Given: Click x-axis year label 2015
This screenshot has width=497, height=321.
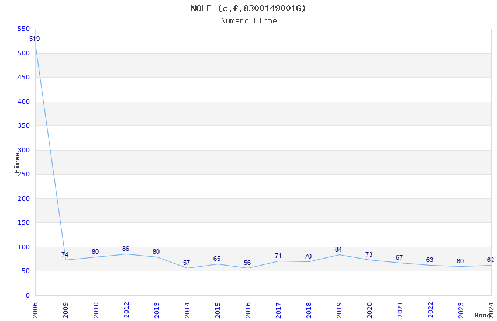Looking at the screenshot, I should (218, 310).
